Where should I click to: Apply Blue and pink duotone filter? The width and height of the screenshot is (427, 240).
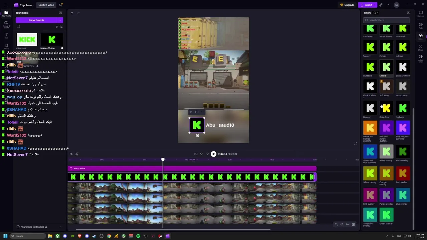point(403,128)
